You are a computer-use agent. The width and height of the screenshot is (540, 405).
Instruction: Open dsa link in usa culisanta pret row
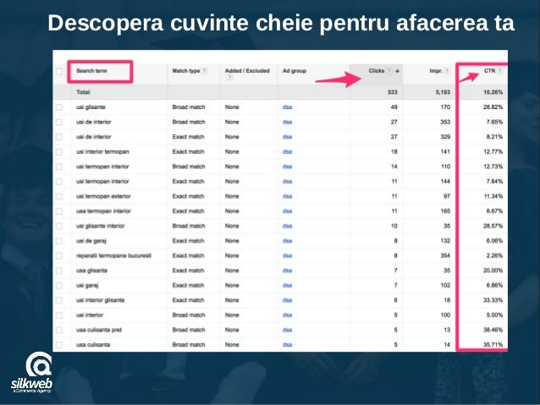pyautogui.click(x=287, y=330)
